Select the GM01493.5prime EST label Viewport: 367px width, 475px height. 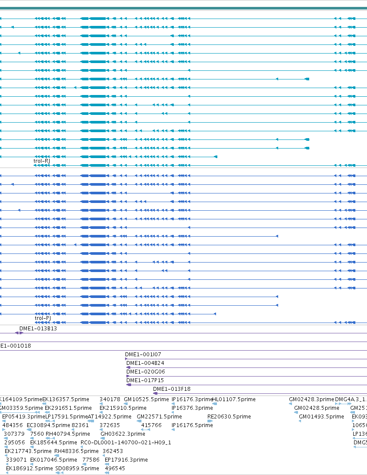coord(321,417)
